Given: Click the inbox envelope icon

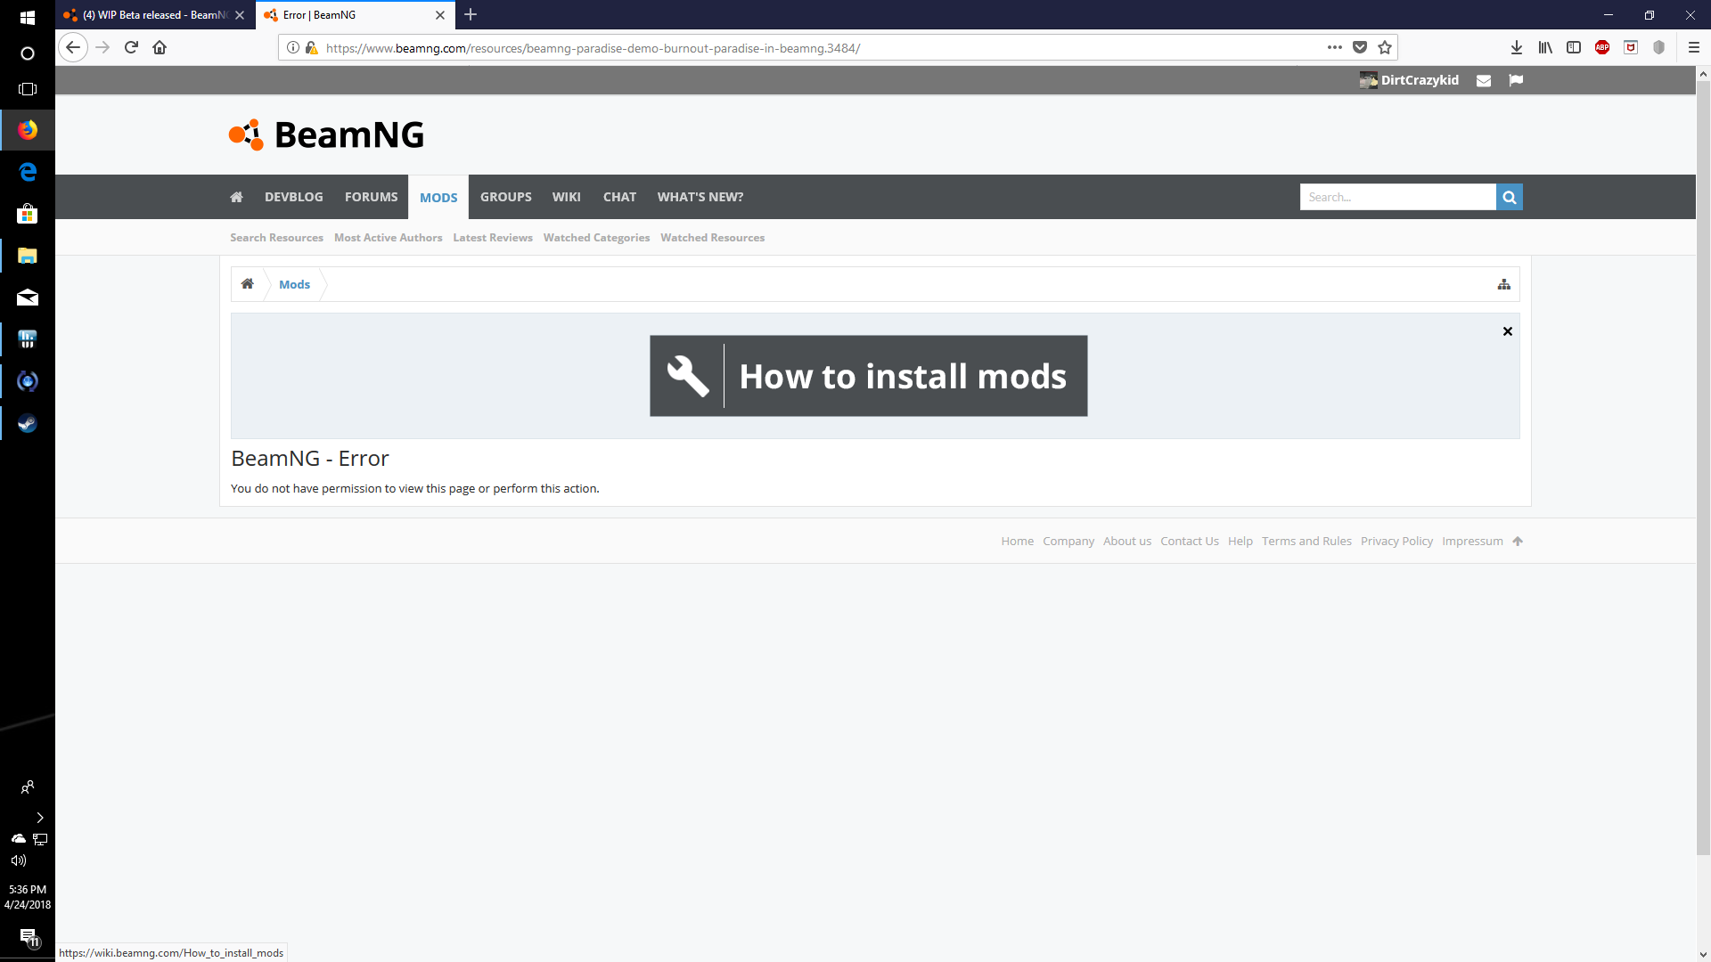Looking at the screenshot, I should [x=1484, y=80].
